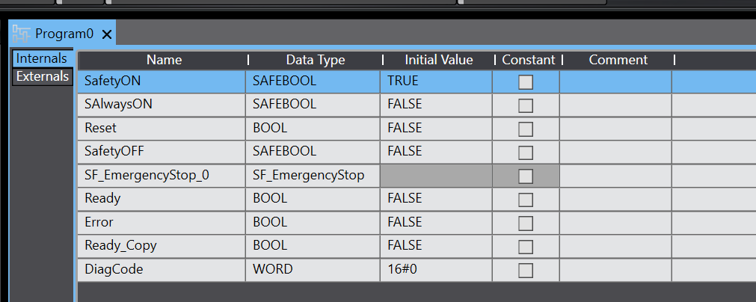
Task: Click SafetyON's TRUE initial value
Action: [x=437, y=81]
